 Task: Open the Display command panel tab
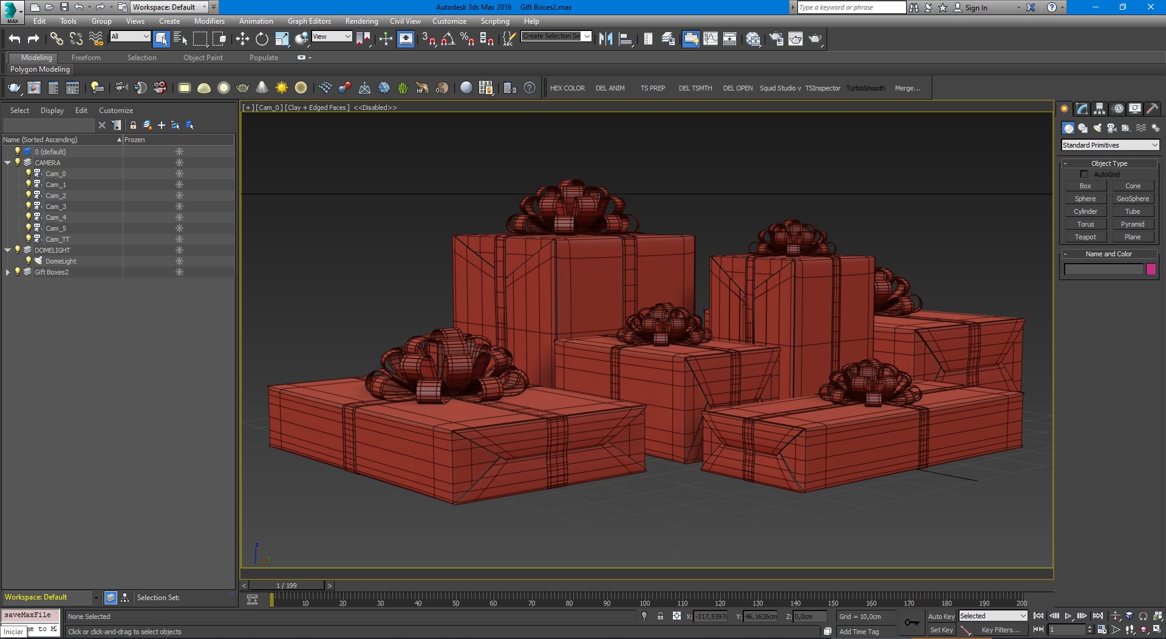(1135, 109)
